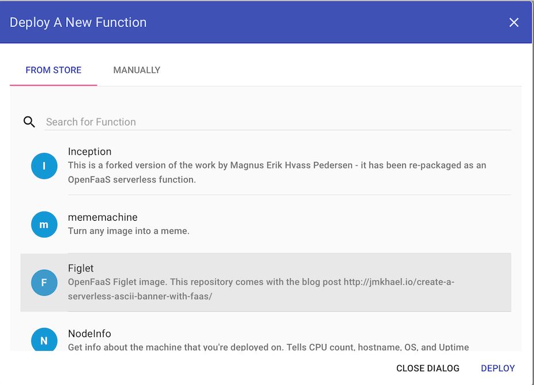
Task: Click the Figlet 'F' avatar icon
Action: point(44,282)
